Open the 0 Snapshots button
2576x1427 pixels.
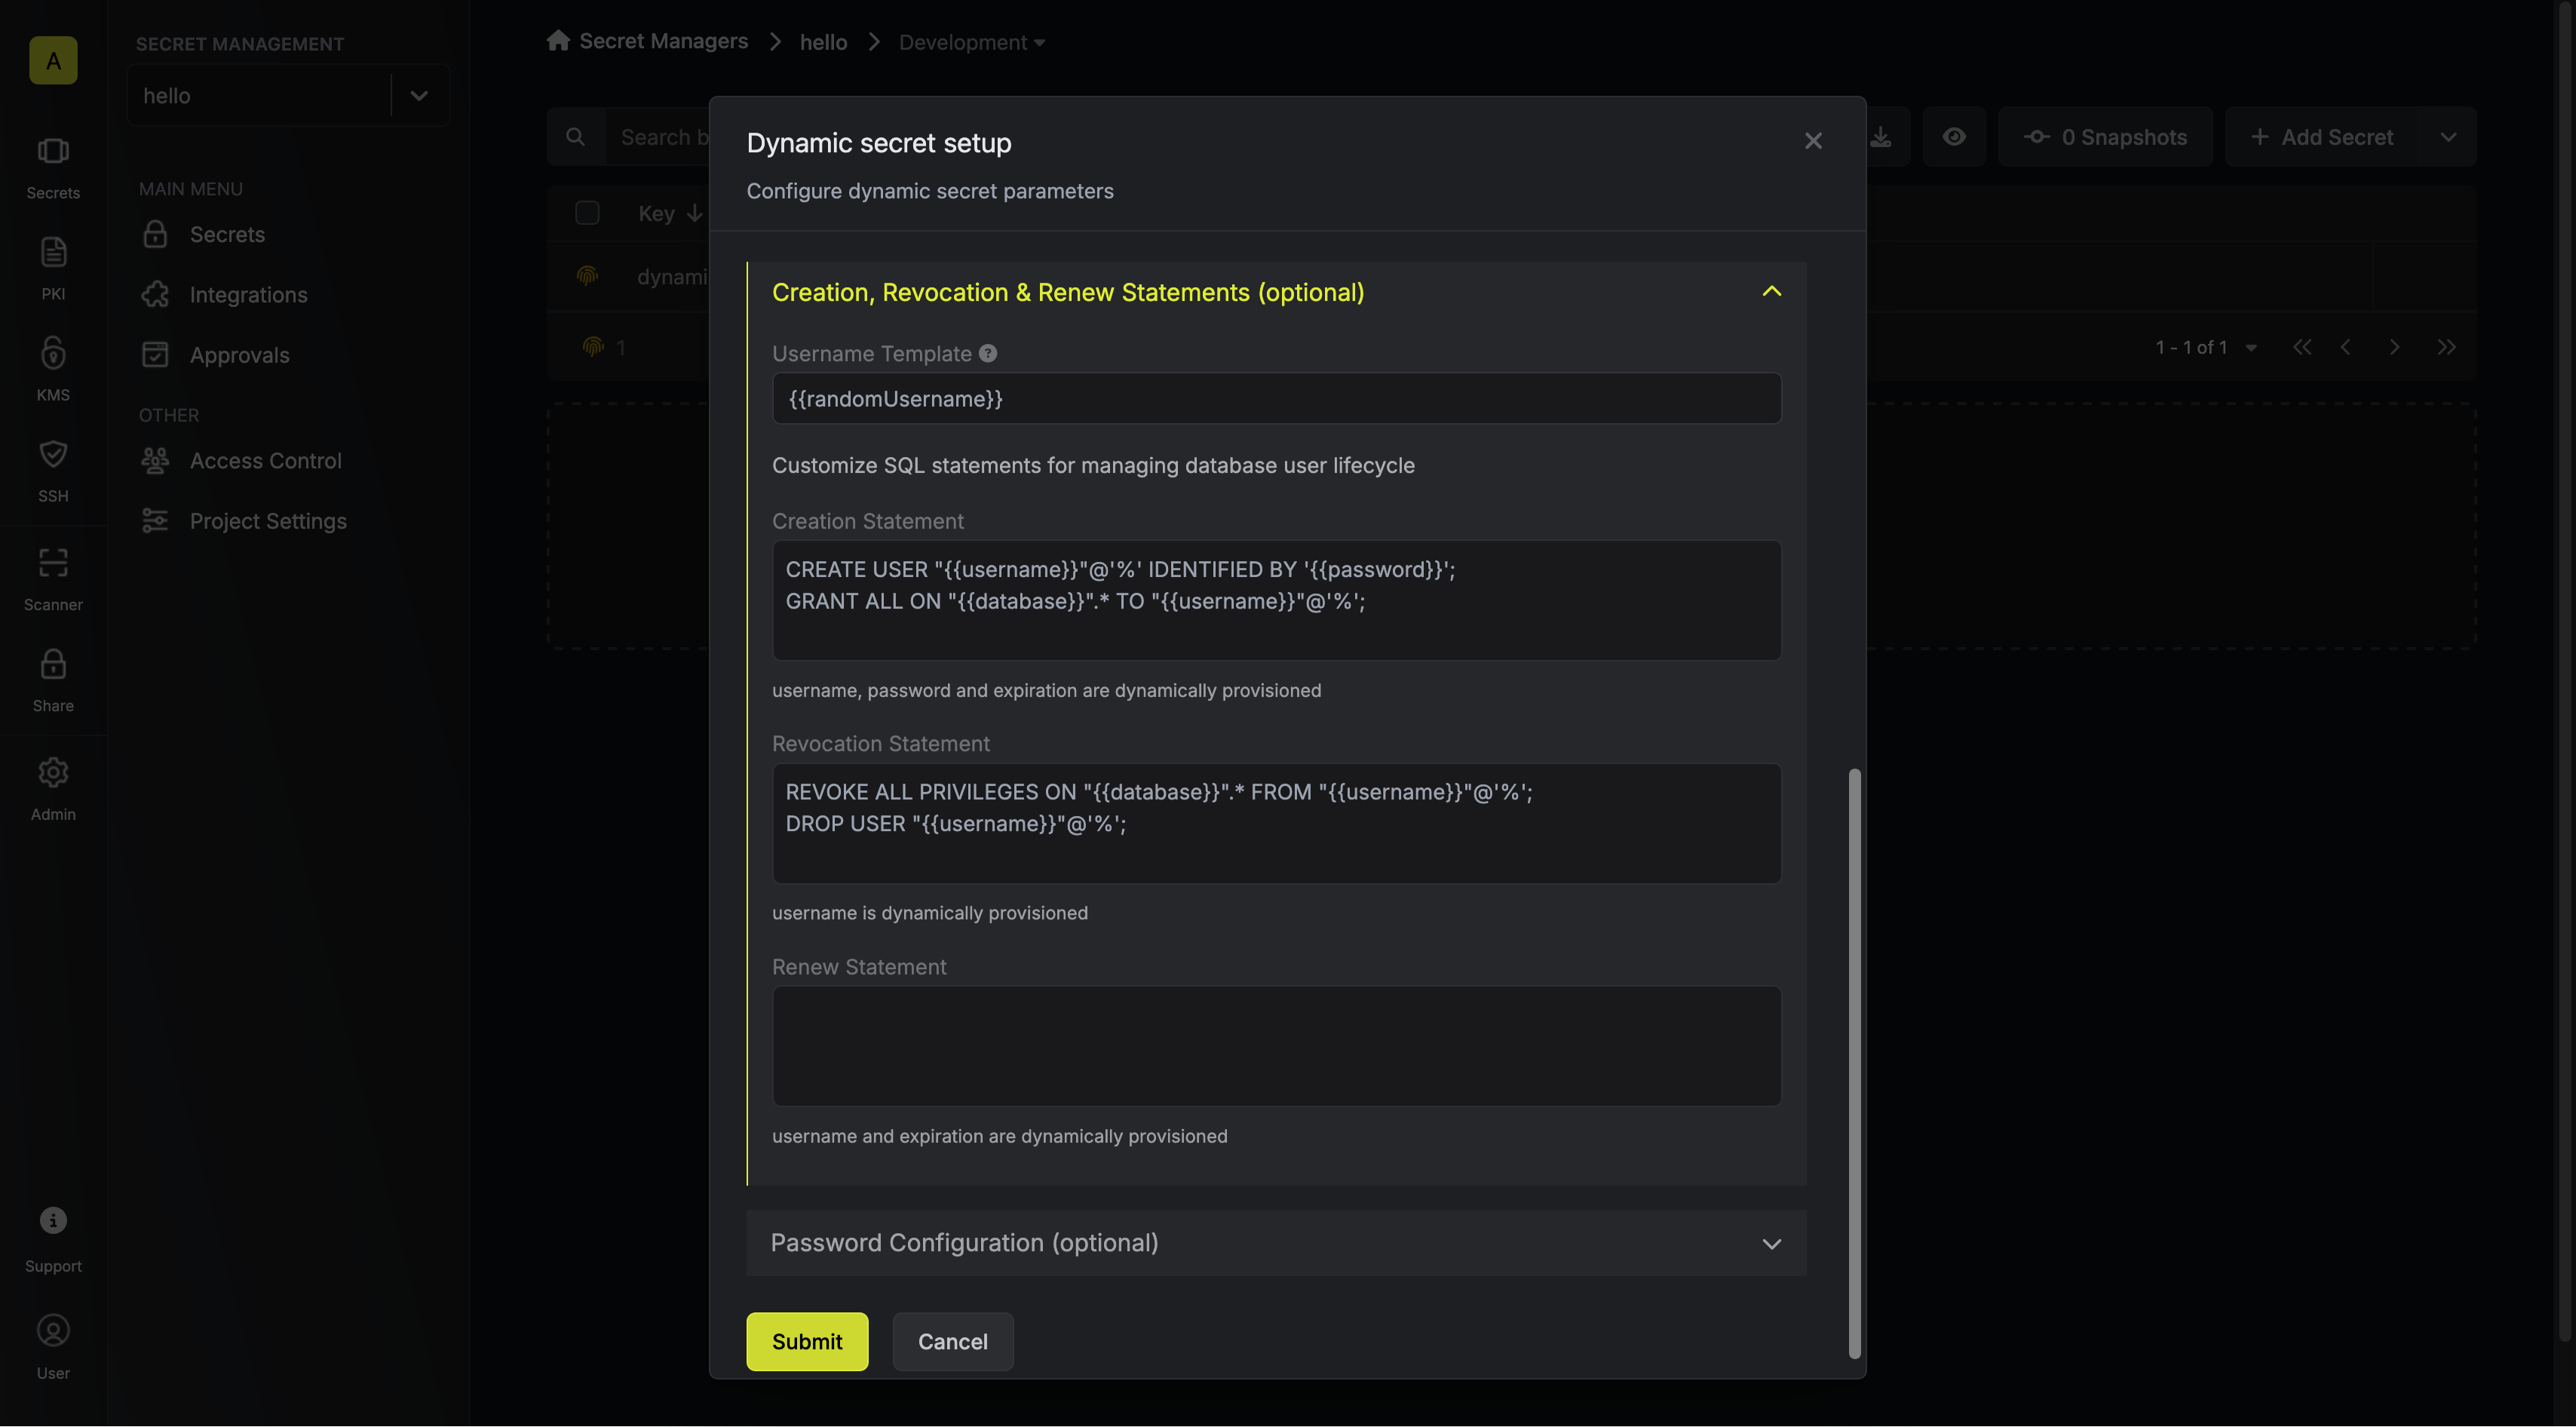click(2105, 137)
